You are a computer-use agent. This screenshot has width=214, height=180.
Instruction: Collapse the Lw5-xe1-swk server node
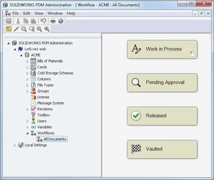[x=15, y=49]
